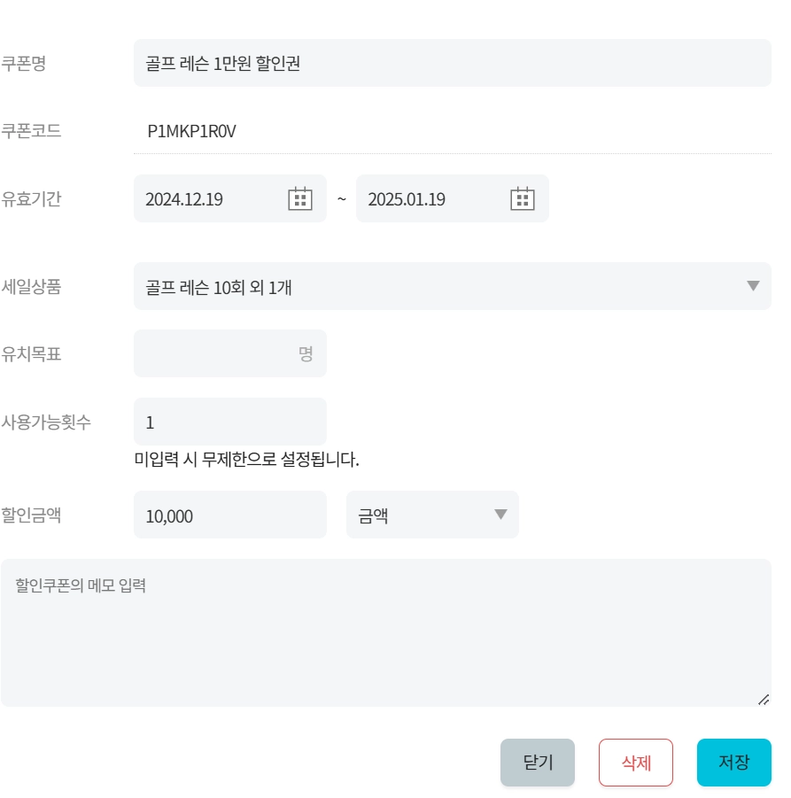The image size is (791, 798).
Task: Click the 미입력 시 무제한으로 설정됩니다 hint text
Action: [x=246, y=460]
